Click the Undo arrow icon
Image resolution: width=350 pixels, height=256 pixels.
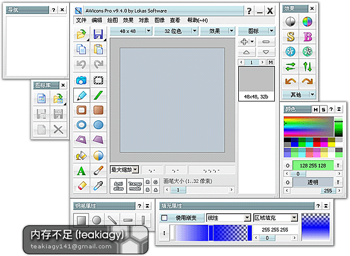82,64
